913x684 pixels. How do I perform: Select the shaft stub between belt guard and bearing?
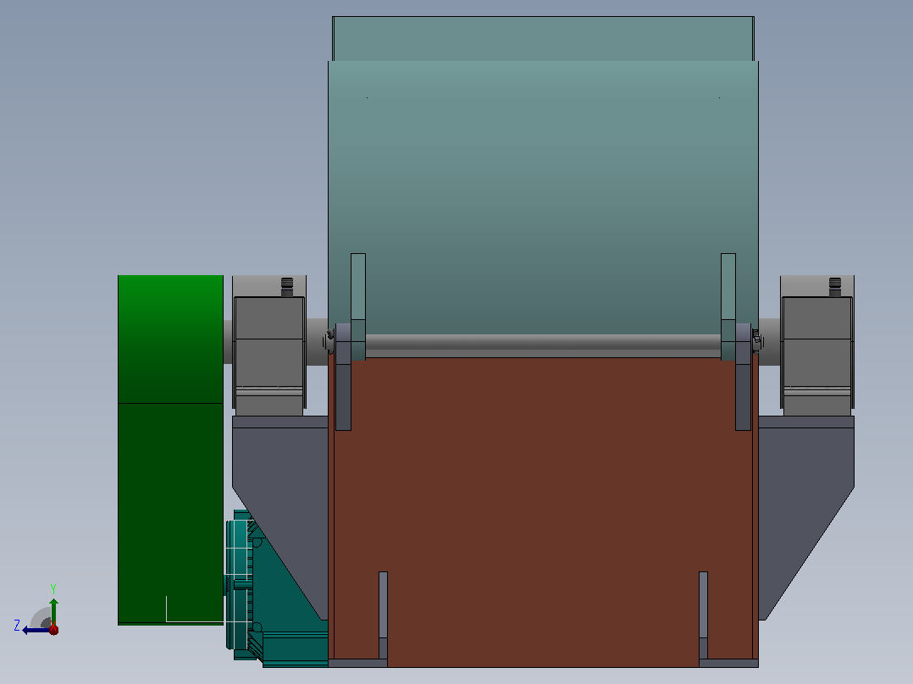[228, 341]
